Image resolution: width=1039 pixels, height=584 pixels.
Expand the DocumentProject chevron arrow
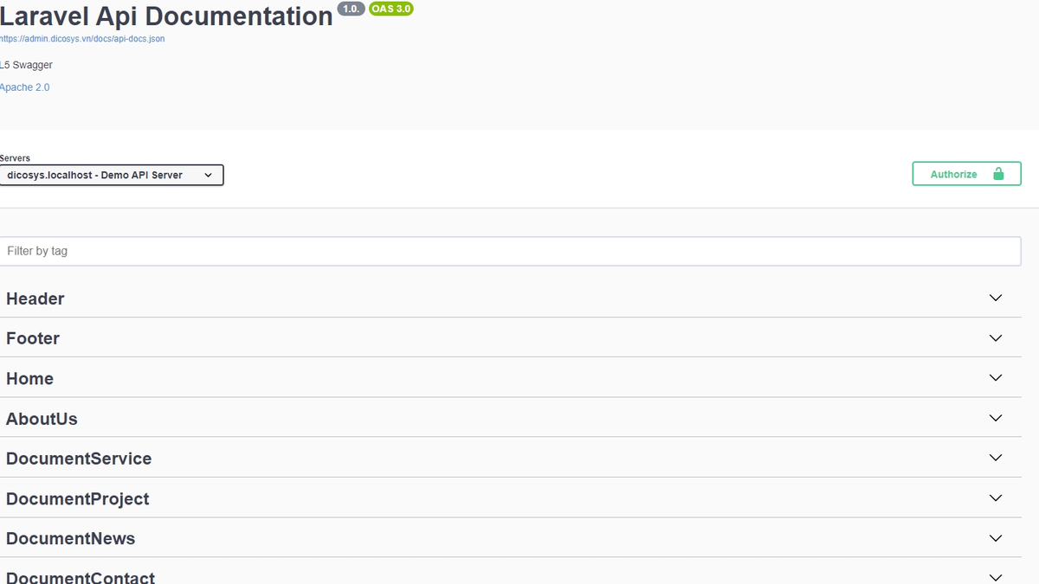[x=996, y=498]
